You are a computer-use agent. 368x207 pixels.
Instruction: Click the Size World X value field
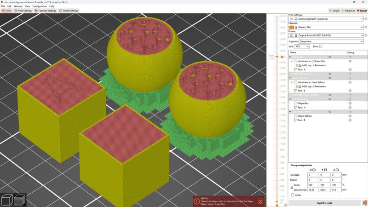point(313,190)
